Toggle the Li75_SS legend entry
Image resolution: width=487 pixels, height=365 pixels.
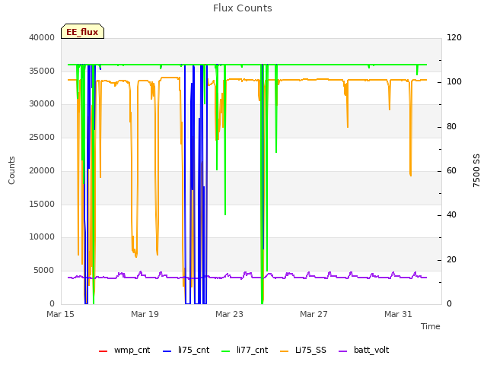303,350
